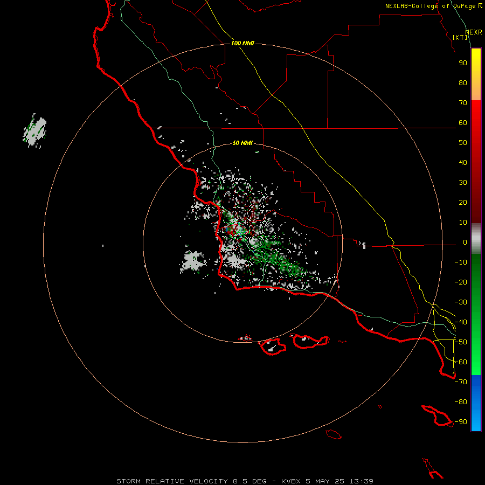Click the 0 value on the velocity scale
485x485 pixels.
pos(465,242)
